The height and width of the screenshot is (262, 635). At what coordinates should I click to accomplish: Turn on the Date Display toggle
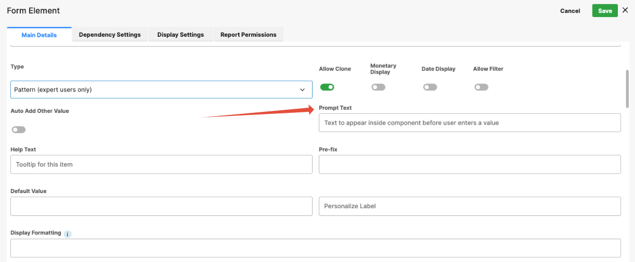point(430,87)
